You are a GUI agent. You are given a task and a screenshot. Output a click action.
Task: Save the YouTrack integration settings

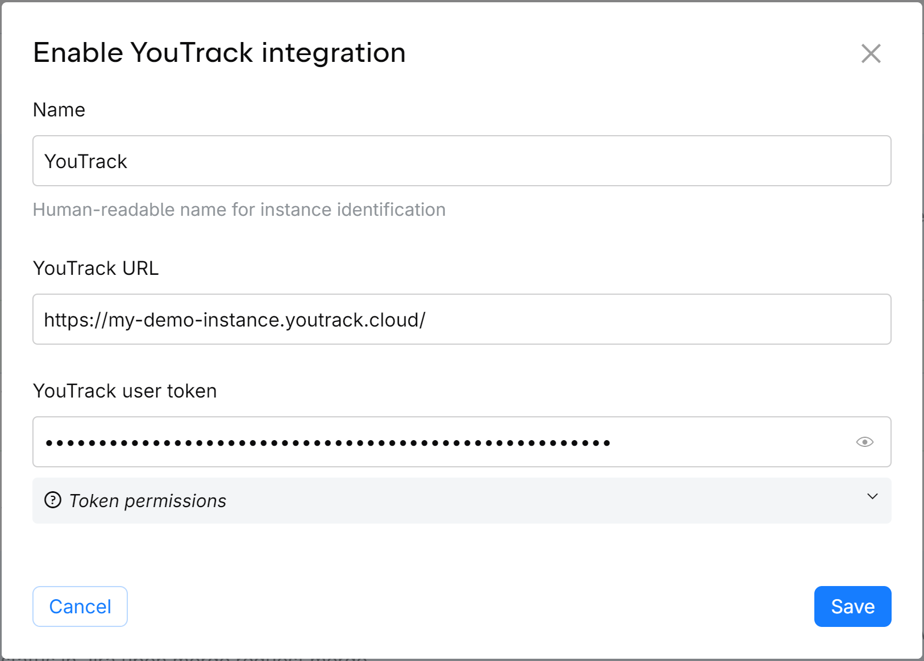pyautogui.click(x=852, y=606)
